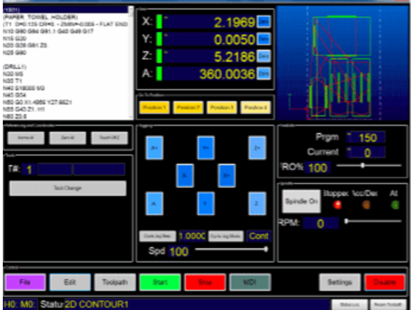Click the T# tool number field
Viewport: 414px width, 310px height.
[x=29, y=170]
